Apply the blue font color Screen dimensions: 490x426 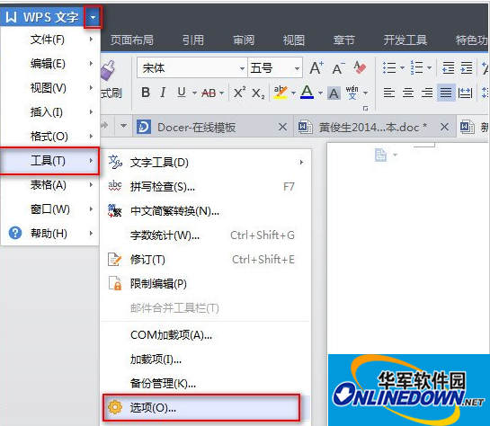(307, 93)
